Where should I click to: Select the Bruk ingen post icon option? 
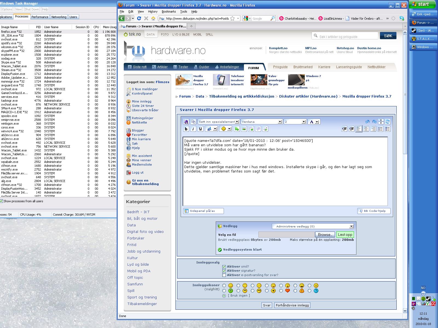224,296
